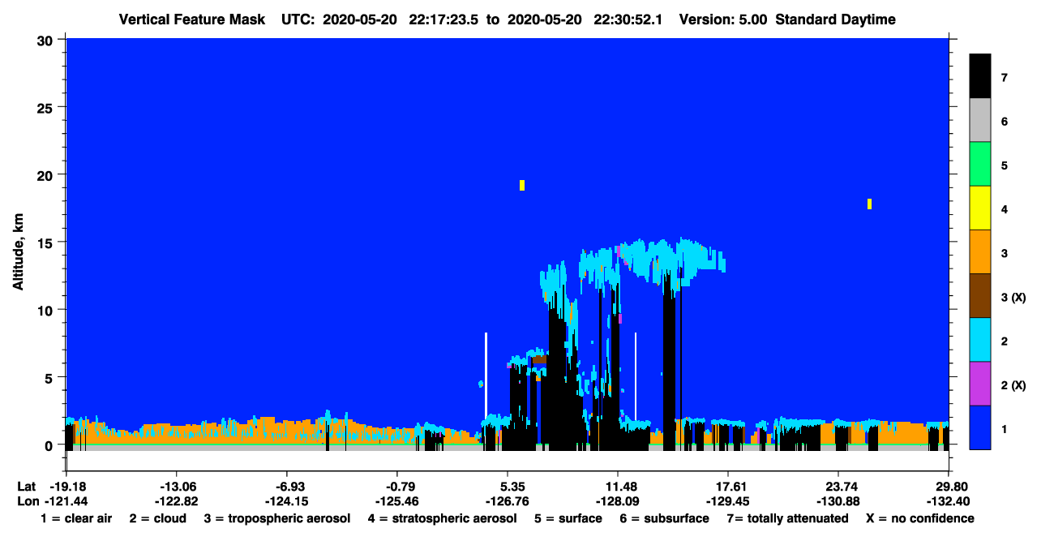Click longitude value -121.44
The image size is (1054, 541).
coord(66,500)
